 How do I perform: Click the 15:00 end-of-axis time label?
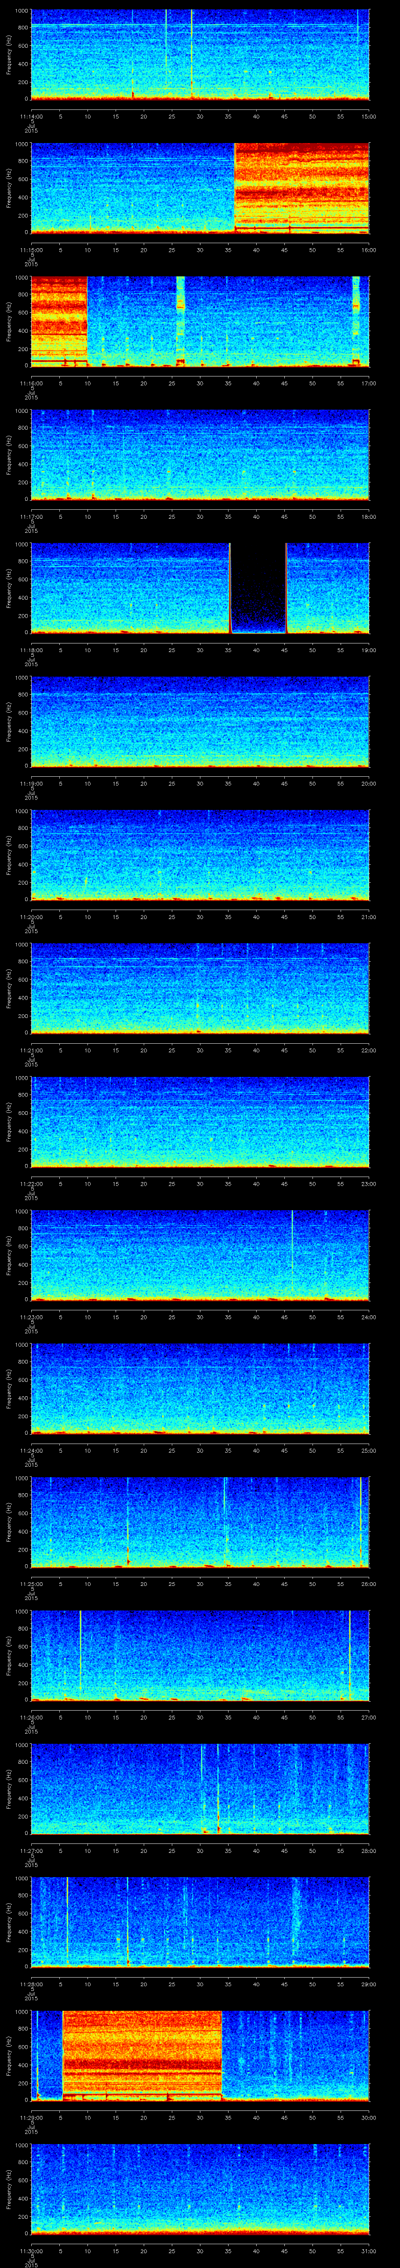[x=368, y=115]
